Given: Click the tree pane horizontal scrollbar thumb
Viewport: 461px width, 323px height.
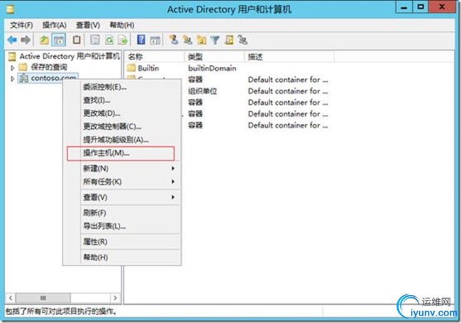Looking at the screenshot, I should coord(43,298).
